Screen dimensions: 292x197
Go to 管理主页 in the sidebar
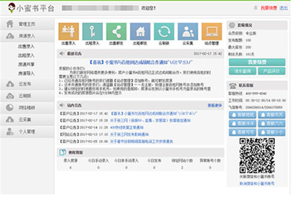[x=27, y=24]
